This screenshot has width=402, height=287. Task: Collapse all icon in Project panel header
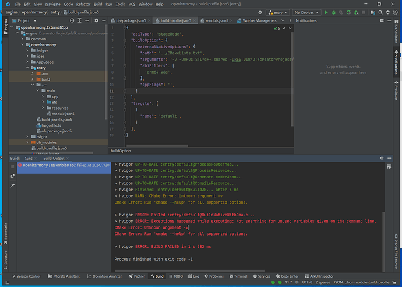tap(86, 20)
